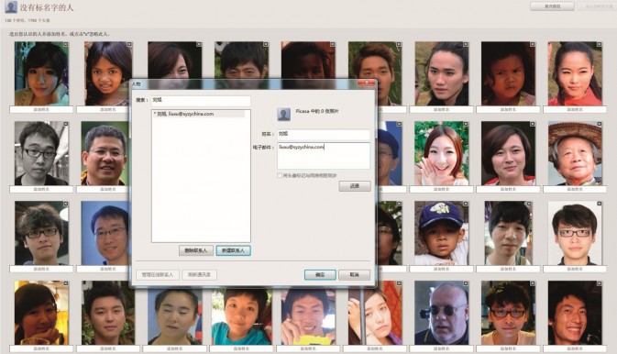Select the thumbnail of man with glasses and green background

105,153
